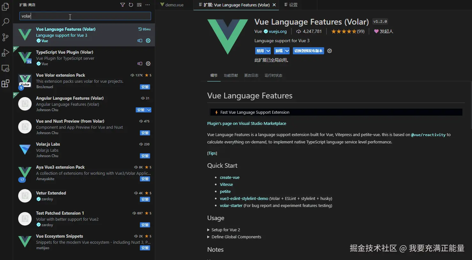Open manage gear for Vue Language Features
This screenshot has height=260, width=472.
click(x=148, y=41)
